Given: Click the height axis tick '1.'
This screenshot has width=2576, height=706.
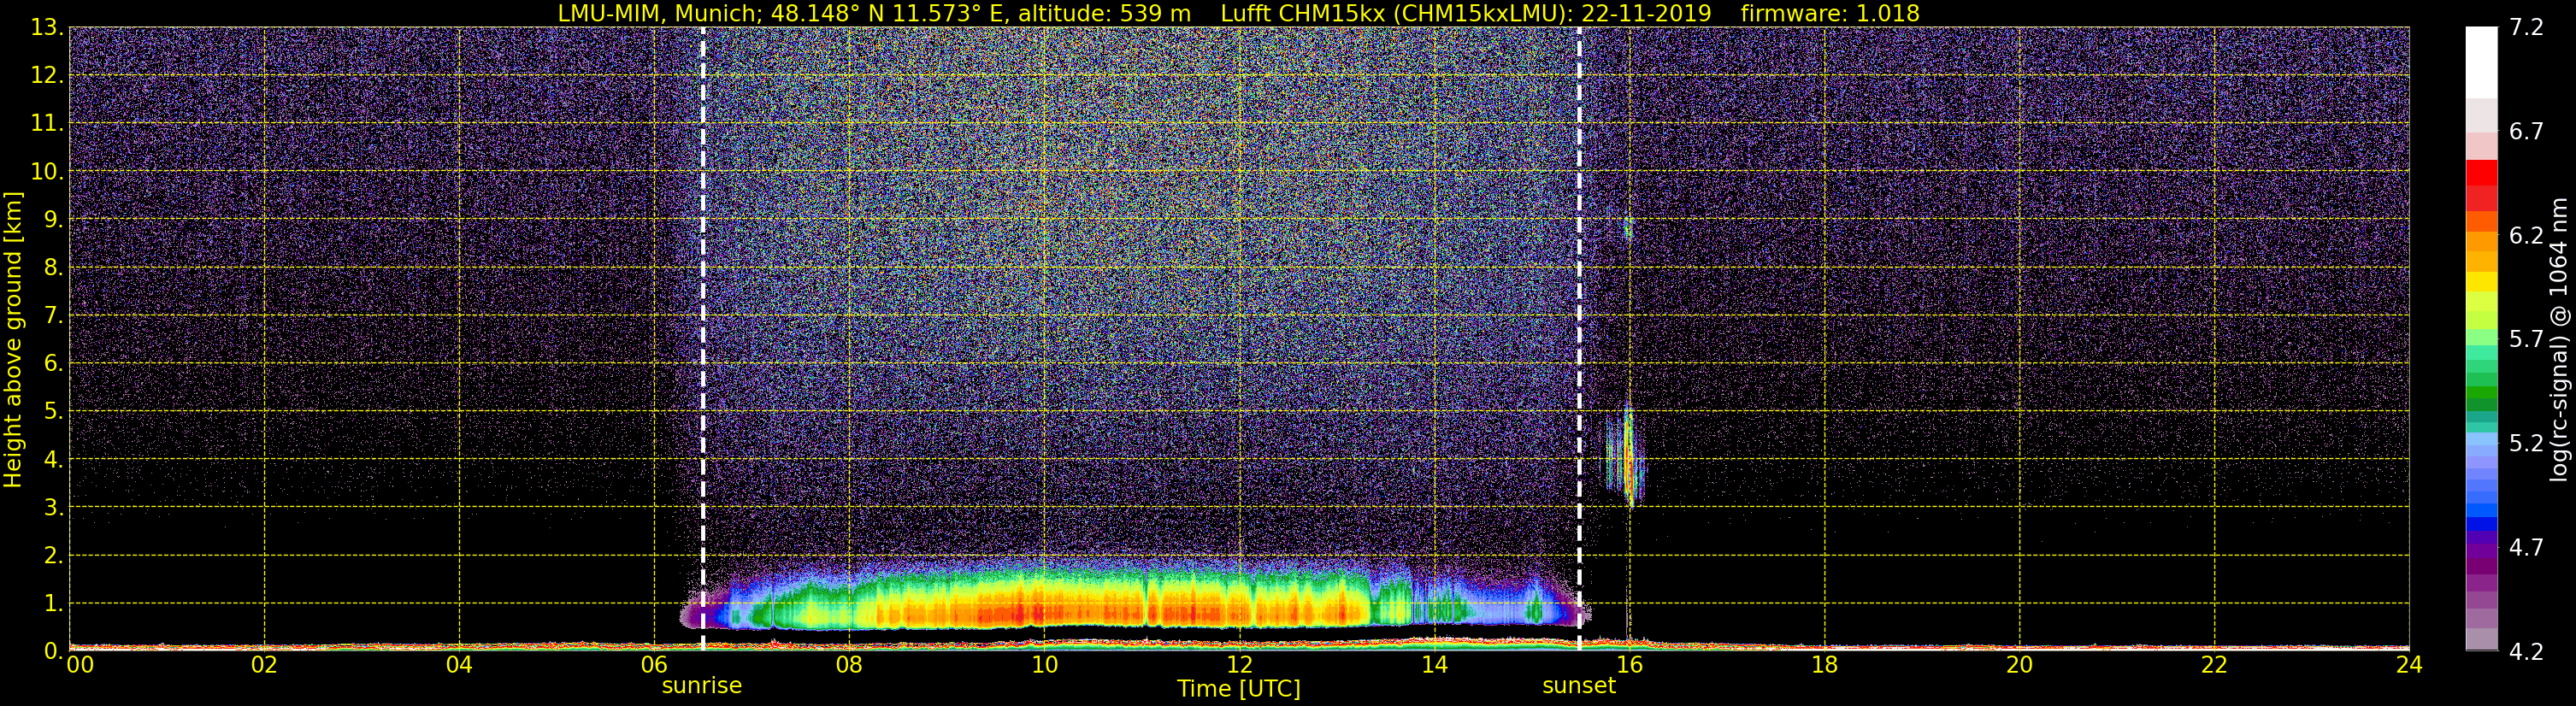Looking at the screenshot, I should point(54,603).
